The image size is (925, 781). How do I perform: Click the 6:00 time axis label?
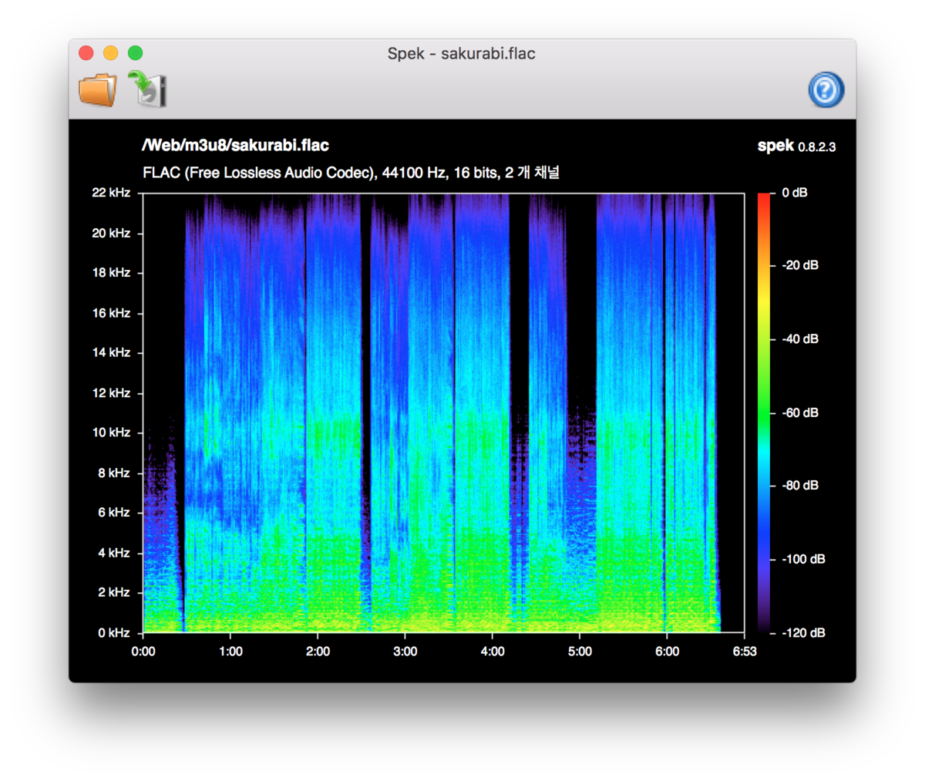coord(668,651)
